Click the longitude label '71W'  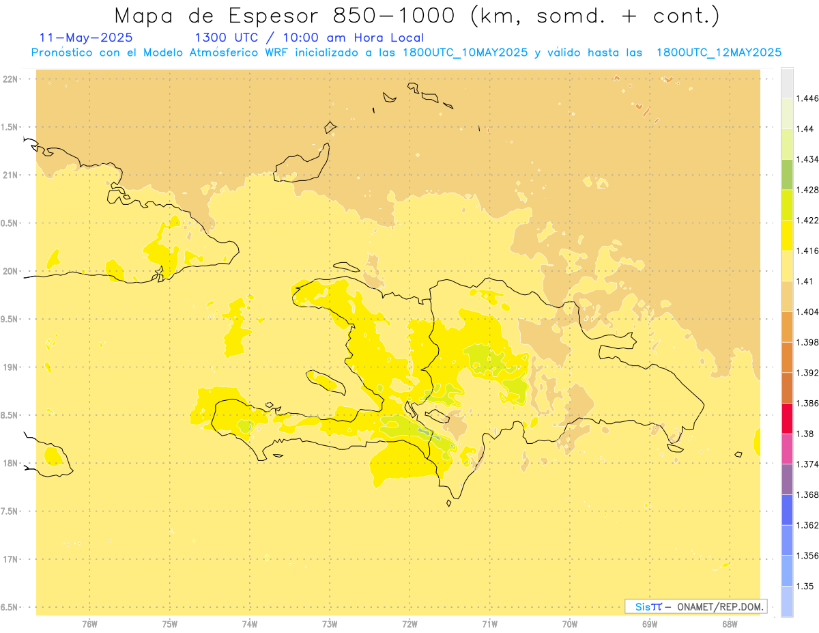489,624
